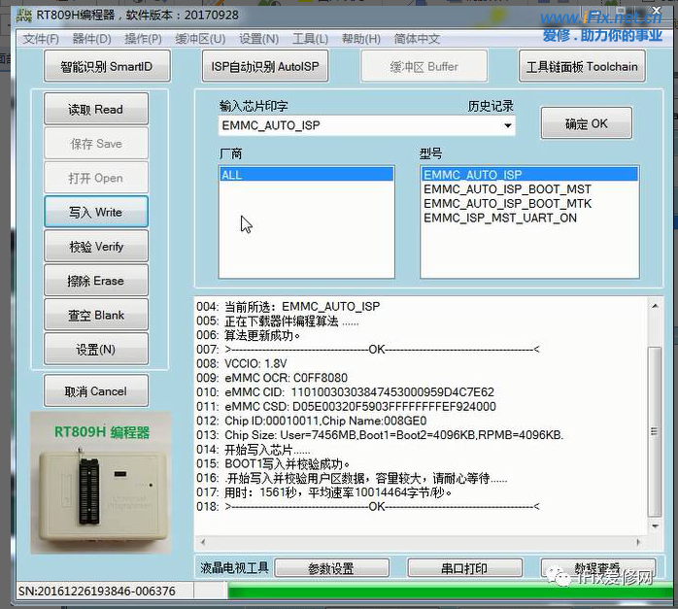
Task: Click the RT809H application title bar icon
Action: [x=24, y=16]
